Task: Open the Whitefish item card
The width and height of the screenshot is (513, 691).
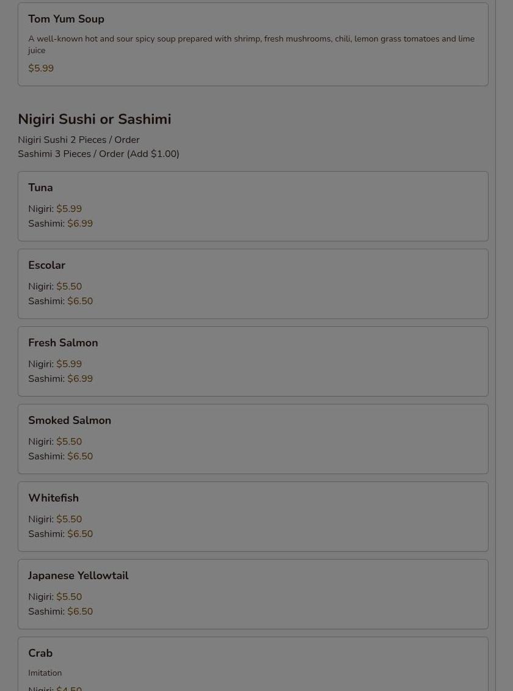Action: click(53, 498)
